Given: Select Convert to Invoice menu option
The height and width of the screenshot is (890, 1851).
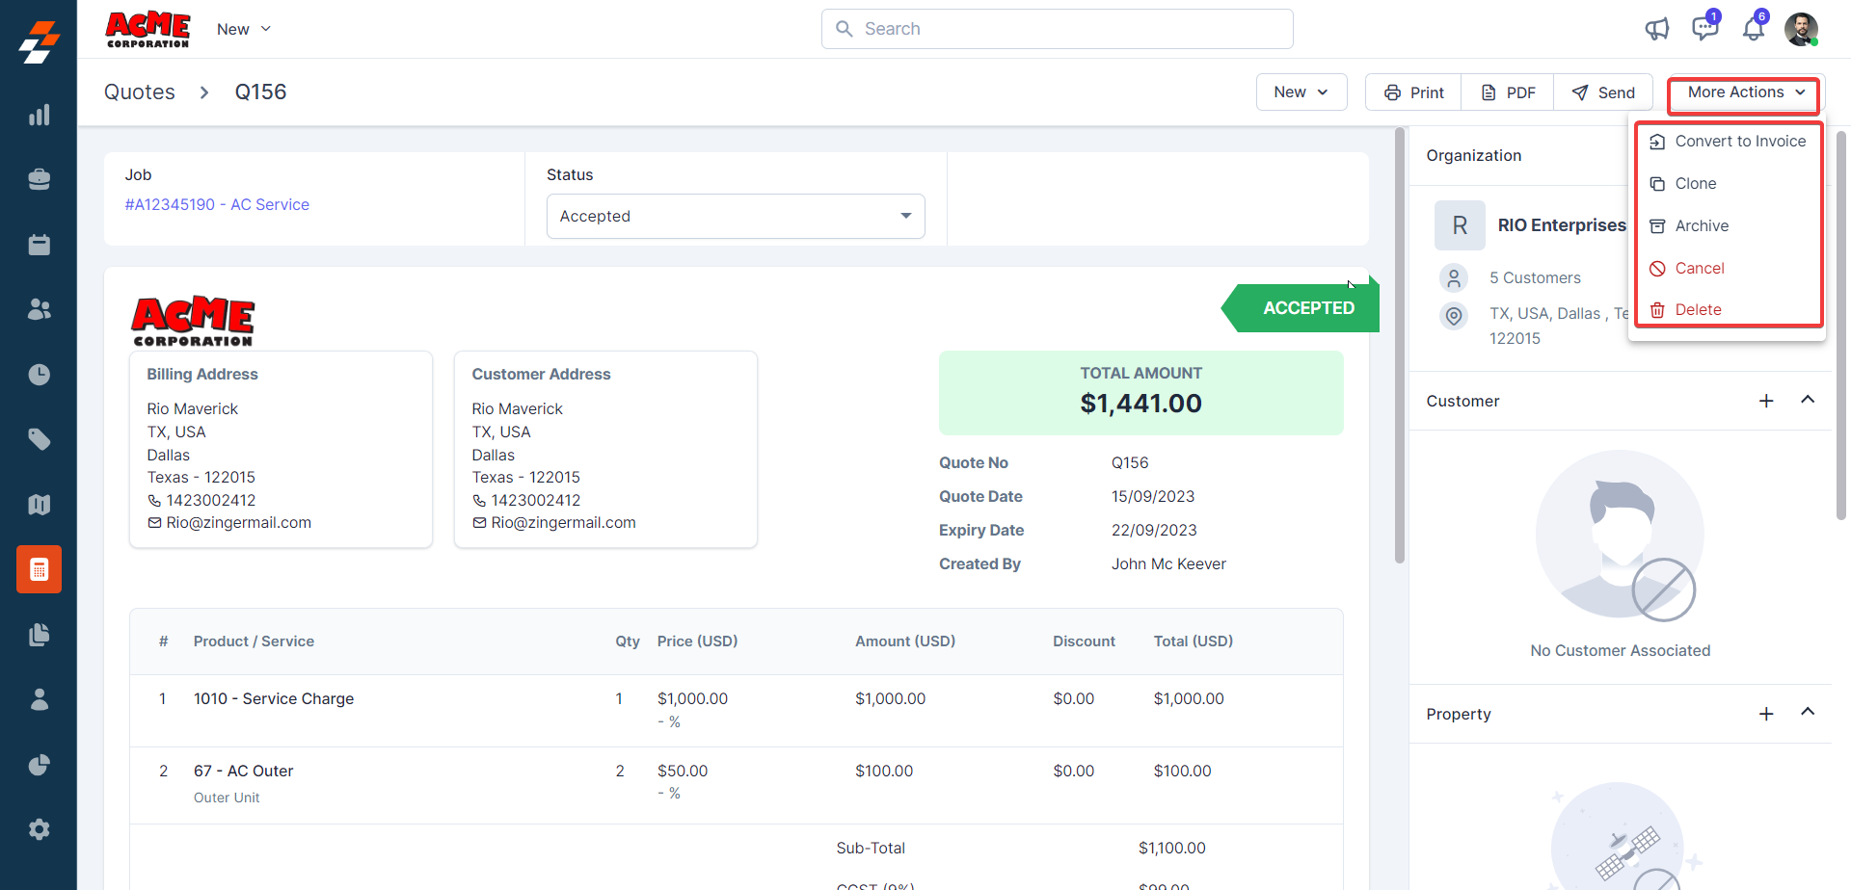Looking at the screenshot, I should (1739, 142).
